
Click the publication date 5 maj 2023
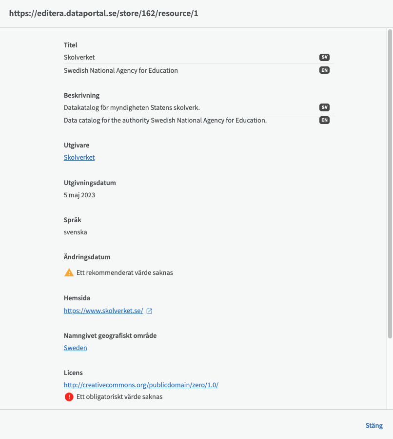(79, 195)
